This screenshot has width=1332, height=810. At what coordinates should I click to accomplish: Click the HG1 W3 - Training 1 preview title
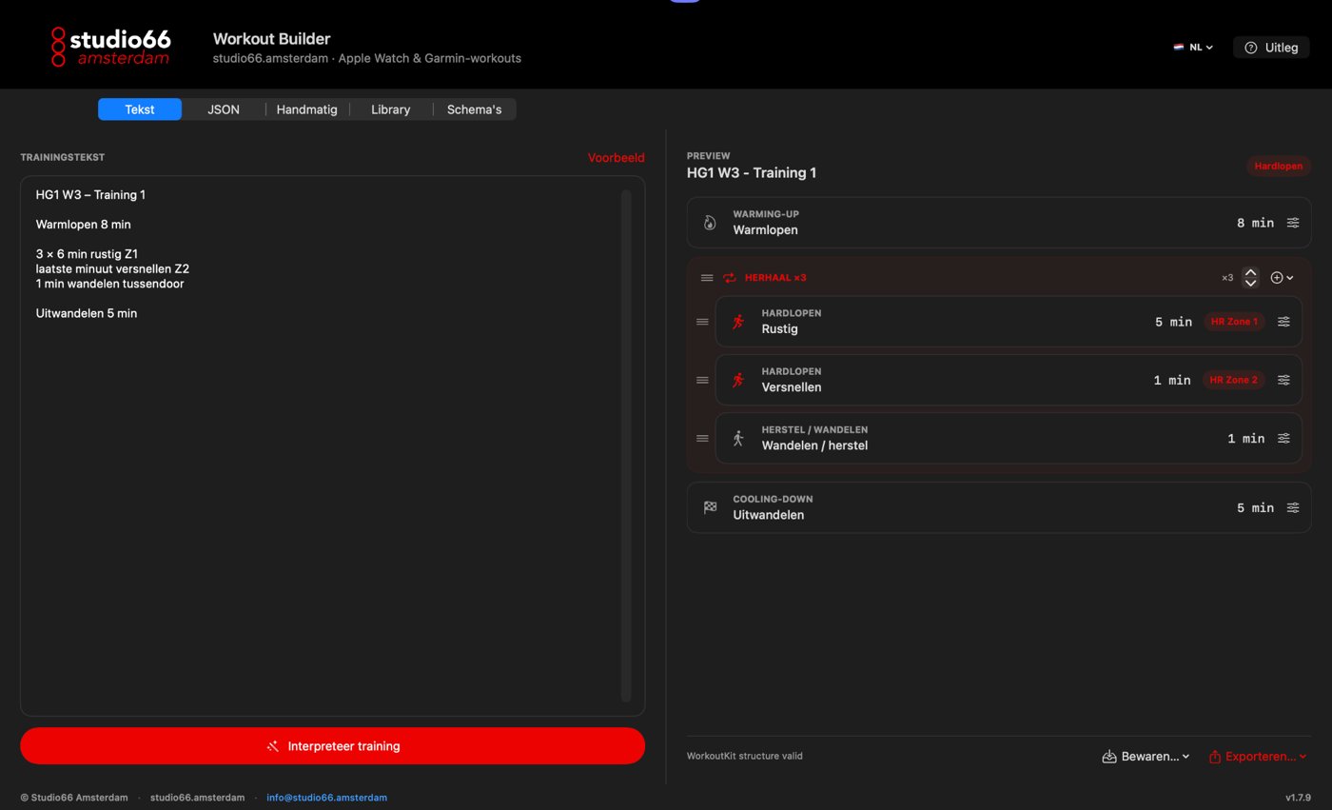click(x=752, y=172)
